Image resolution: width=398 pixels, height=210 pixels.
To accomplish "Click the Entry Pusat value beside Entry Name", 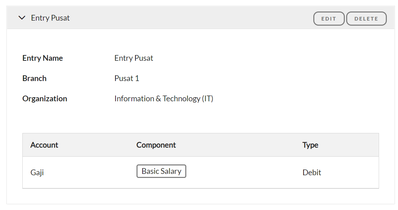I will tap(134, 58).
